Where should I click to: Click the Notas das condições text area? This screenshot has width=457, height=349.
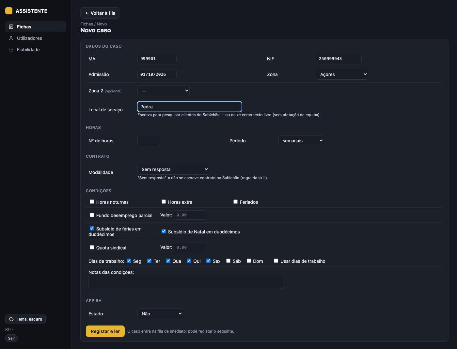click(x=186, y=282)
